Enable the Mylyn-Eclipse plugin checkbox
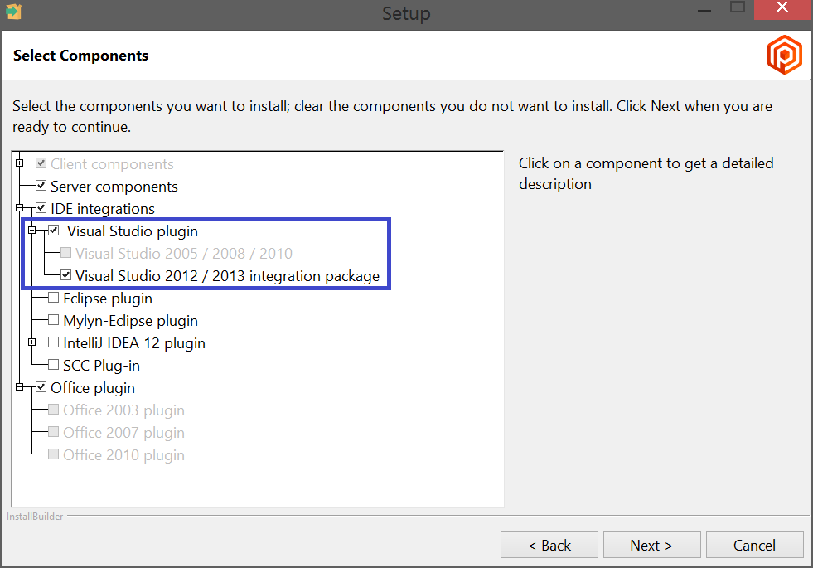Screen dimensions: 813x568 click(x=52, y=320)
